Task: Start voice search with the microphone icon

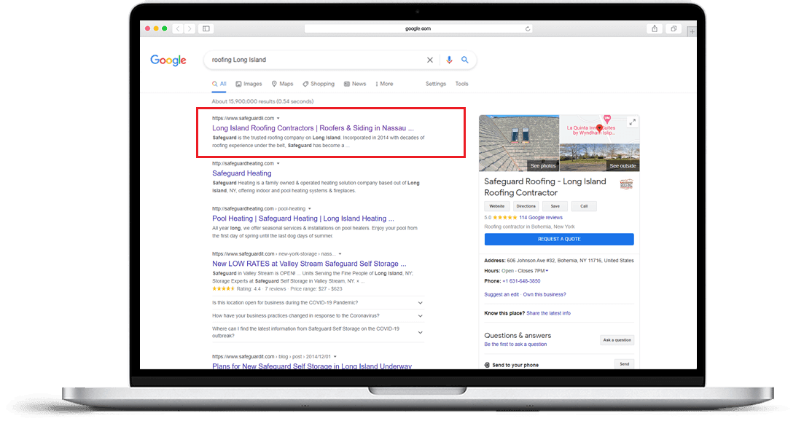Action: tap(449, 60)
